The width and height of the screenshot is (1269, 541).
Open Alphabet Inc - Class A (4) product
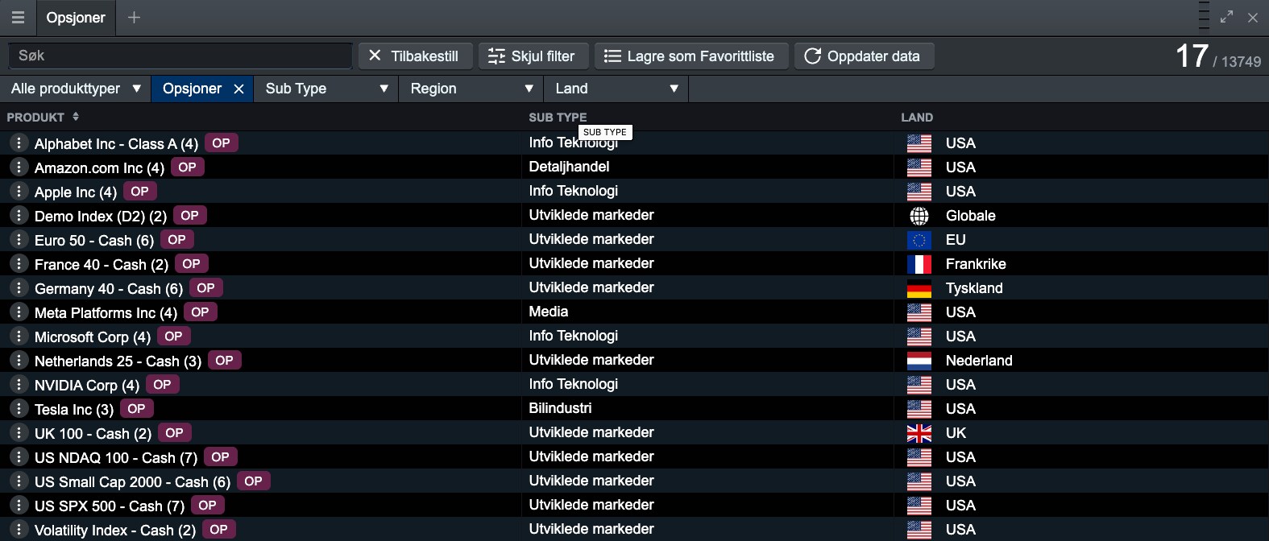coord(116,144)
